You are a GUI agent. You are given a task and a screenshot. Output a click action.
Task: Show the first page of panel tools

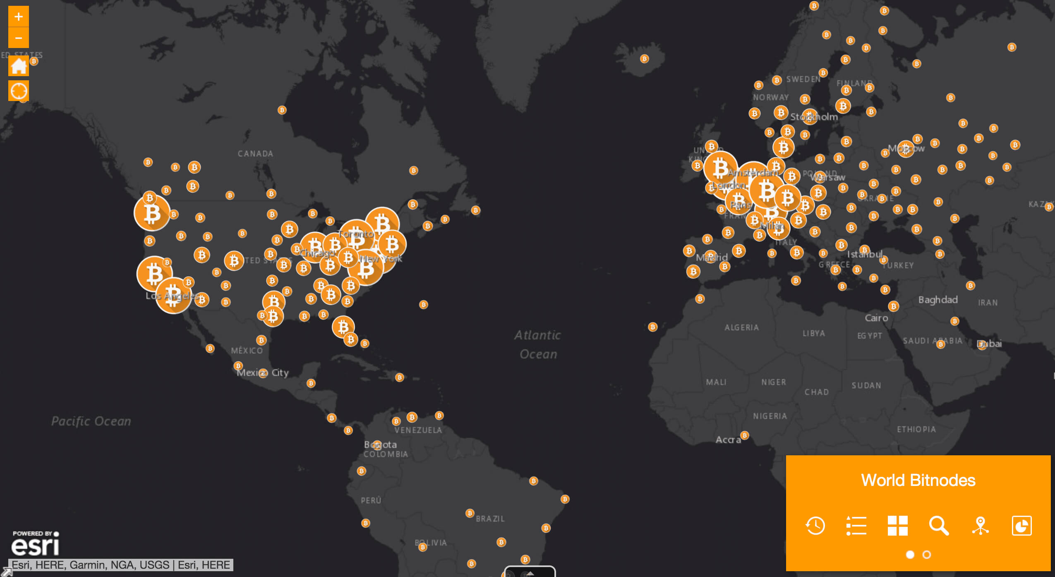point(910,555)
